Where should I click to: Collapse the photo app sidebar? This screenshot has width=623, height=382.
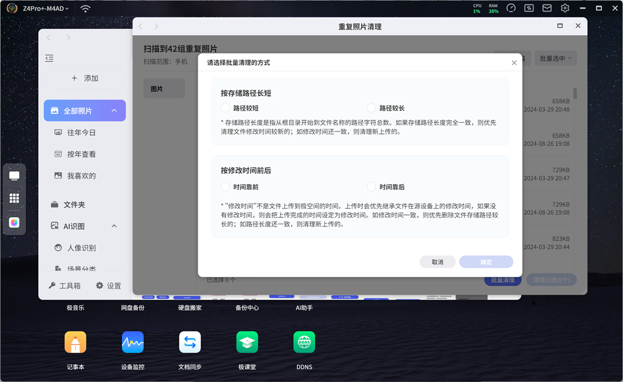49,58
